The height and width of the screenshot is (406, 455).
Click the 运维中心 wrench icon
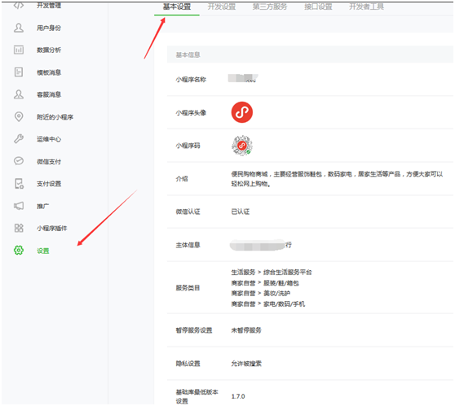pos(19,139)
